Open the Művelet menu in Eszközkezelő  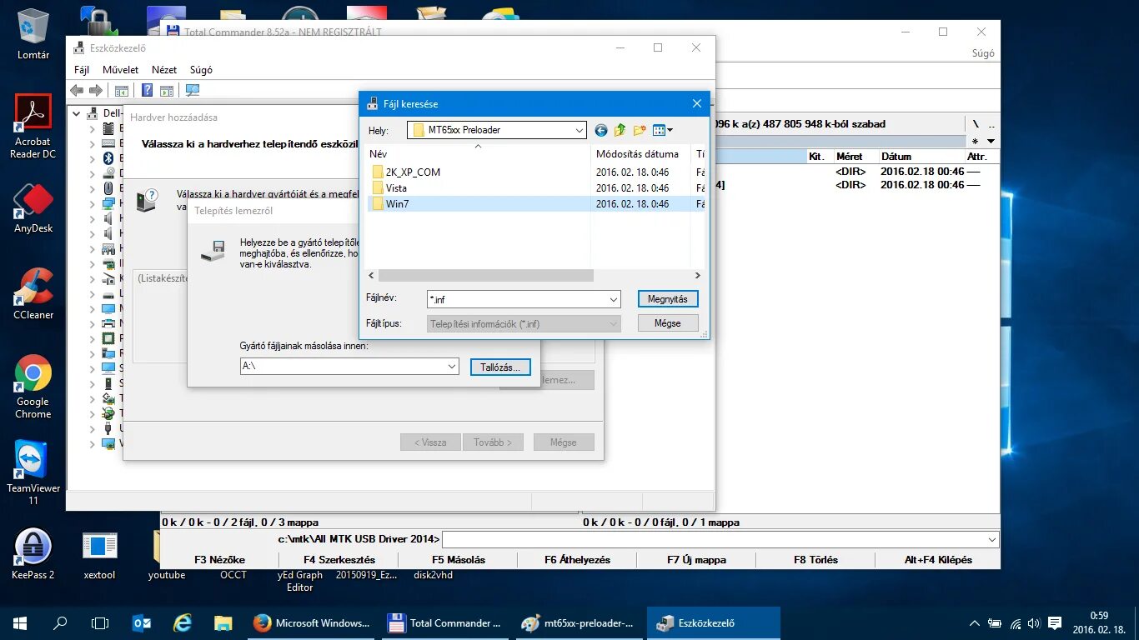121,70
